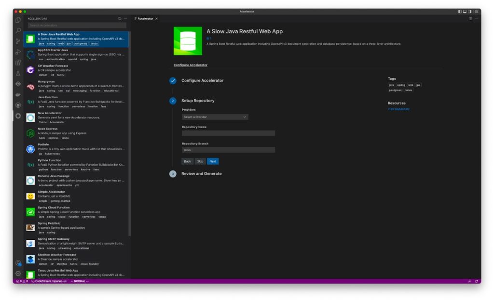This screenshot has height=300, width=494.
Task: Select Rename Java Package accelerator
Action: click(76, 180)
